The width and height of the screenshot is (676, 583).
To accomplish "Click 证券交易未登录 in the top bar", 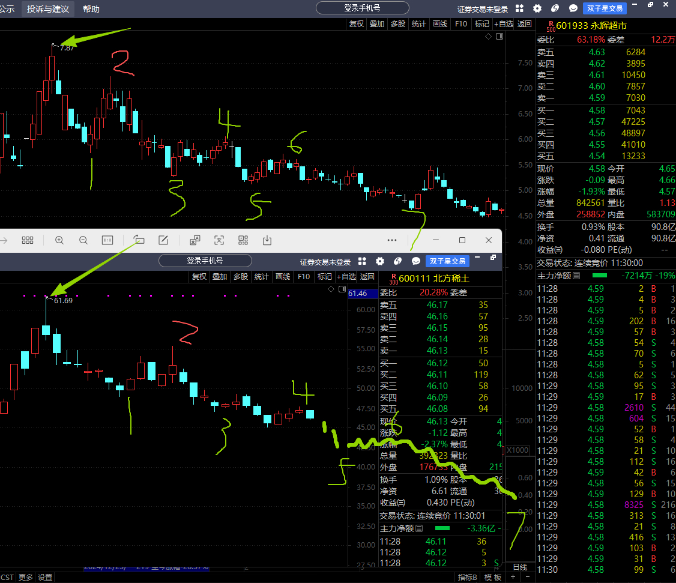I will 483,9.
